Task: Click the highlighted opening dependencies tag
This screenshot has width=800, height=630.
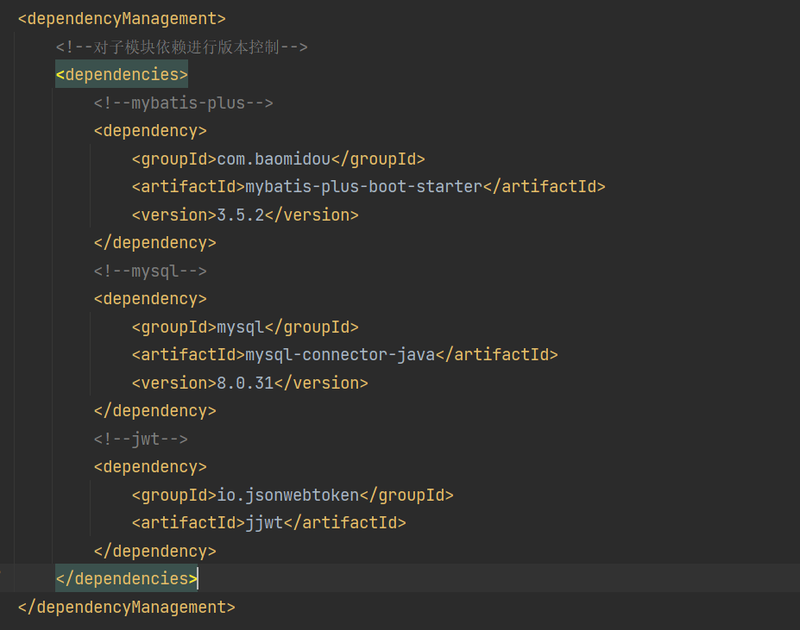Action: point(122,74)
